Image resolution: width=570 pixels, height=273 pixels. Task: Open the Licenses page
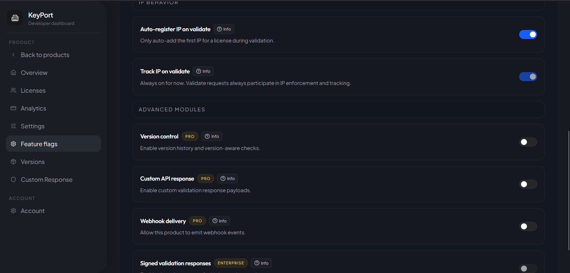tap(53, 90)
